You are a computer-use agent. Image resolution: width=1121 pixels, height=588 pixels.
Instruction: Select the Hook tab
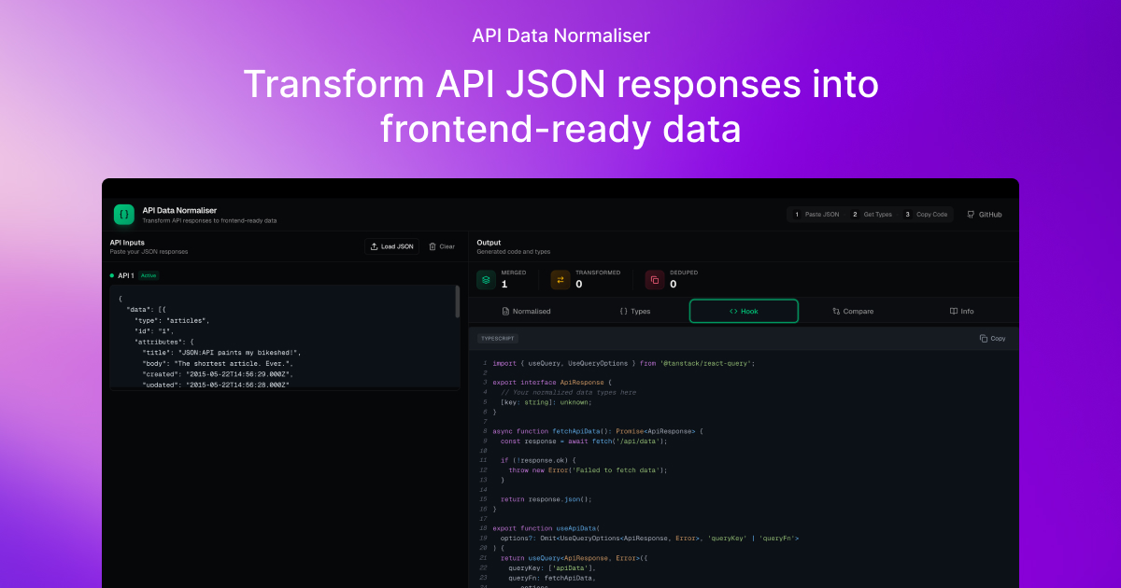pyautogui.click(x=744, y=311)
